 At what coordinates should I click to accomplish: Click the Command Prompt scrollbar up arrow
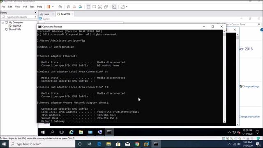click(224, 31)
